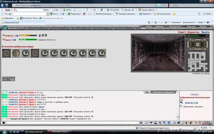This screenshot has width=214, height=134.
Task: Toggle the Обновлять автомат checkbox
Action: (181, 106)
